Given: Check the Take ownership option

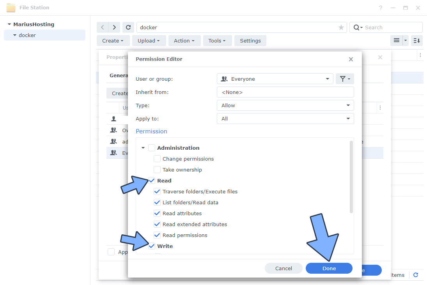Looking at the screenshot, I should click(157, 170).
